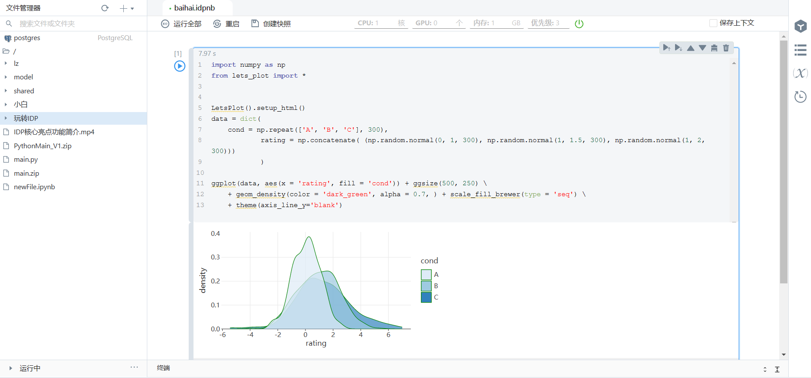Click the 7.97 s execution time label

click(x=207, y=54)
